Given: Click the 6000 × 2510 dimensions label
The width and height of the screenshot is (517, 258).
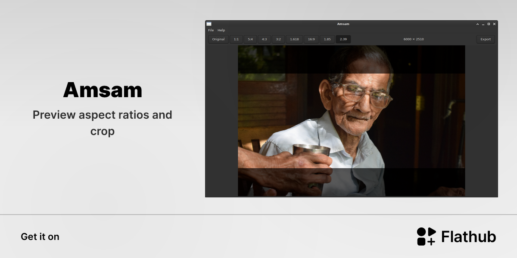Looking at the screenshot, I should 414,40.
